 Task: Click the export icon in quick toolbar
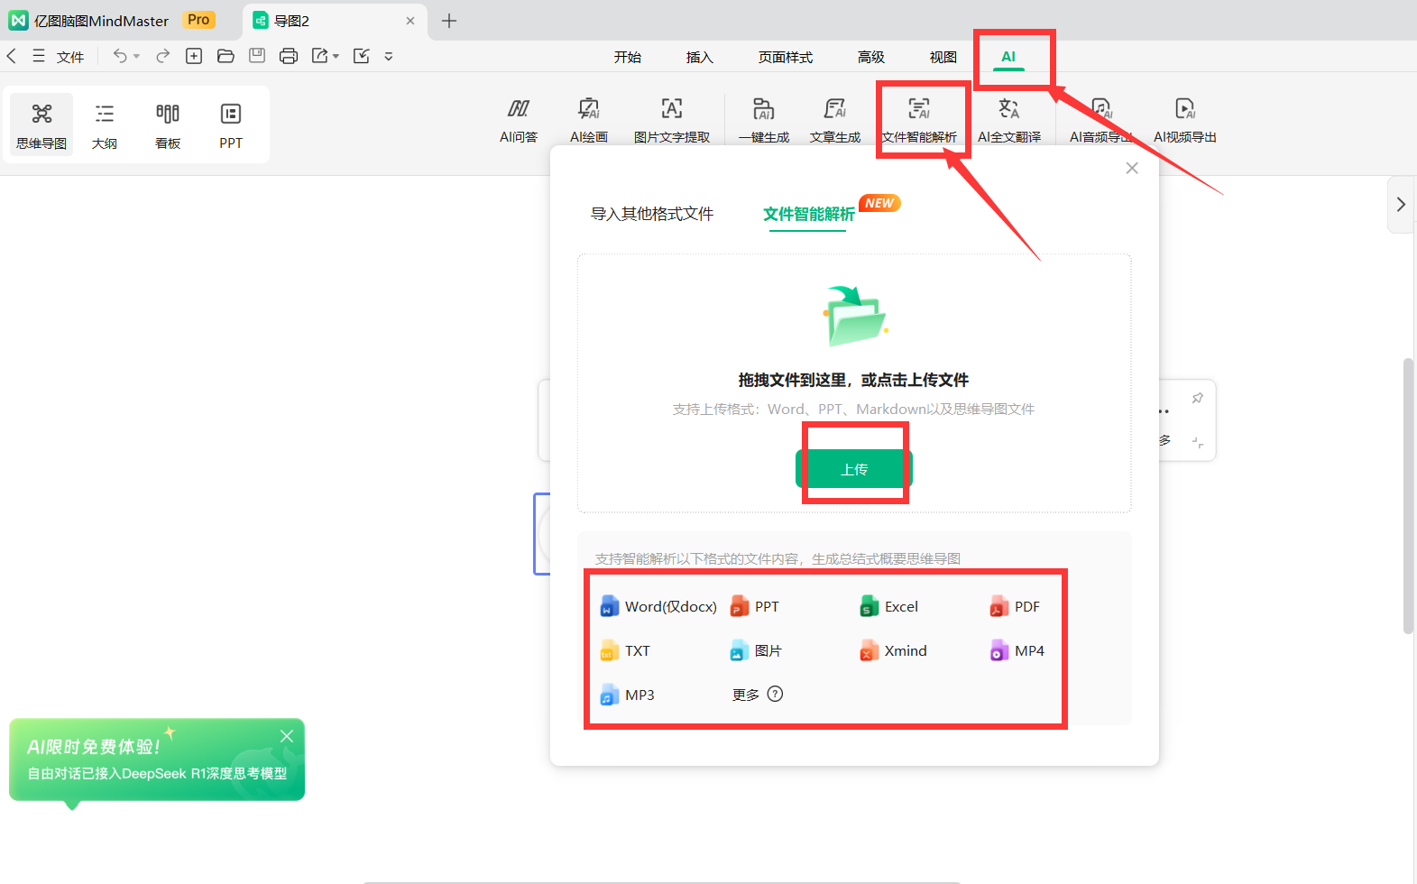click(320, 56)
